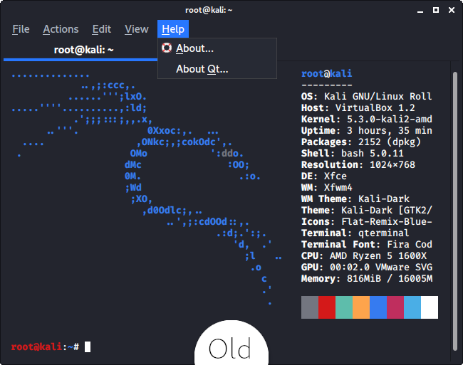Viewport: 463px width, 365px height.
Task: Close the qterminal window
Action: pos(452,11)
